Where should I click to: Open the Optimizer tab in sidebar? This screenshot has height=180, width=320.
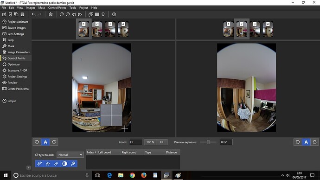pos(13,64)
